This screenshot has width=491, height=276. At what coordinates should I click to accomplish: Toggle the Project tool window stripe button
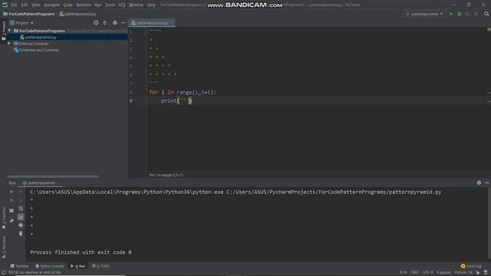pyautogui.click(x=4, y=31)
